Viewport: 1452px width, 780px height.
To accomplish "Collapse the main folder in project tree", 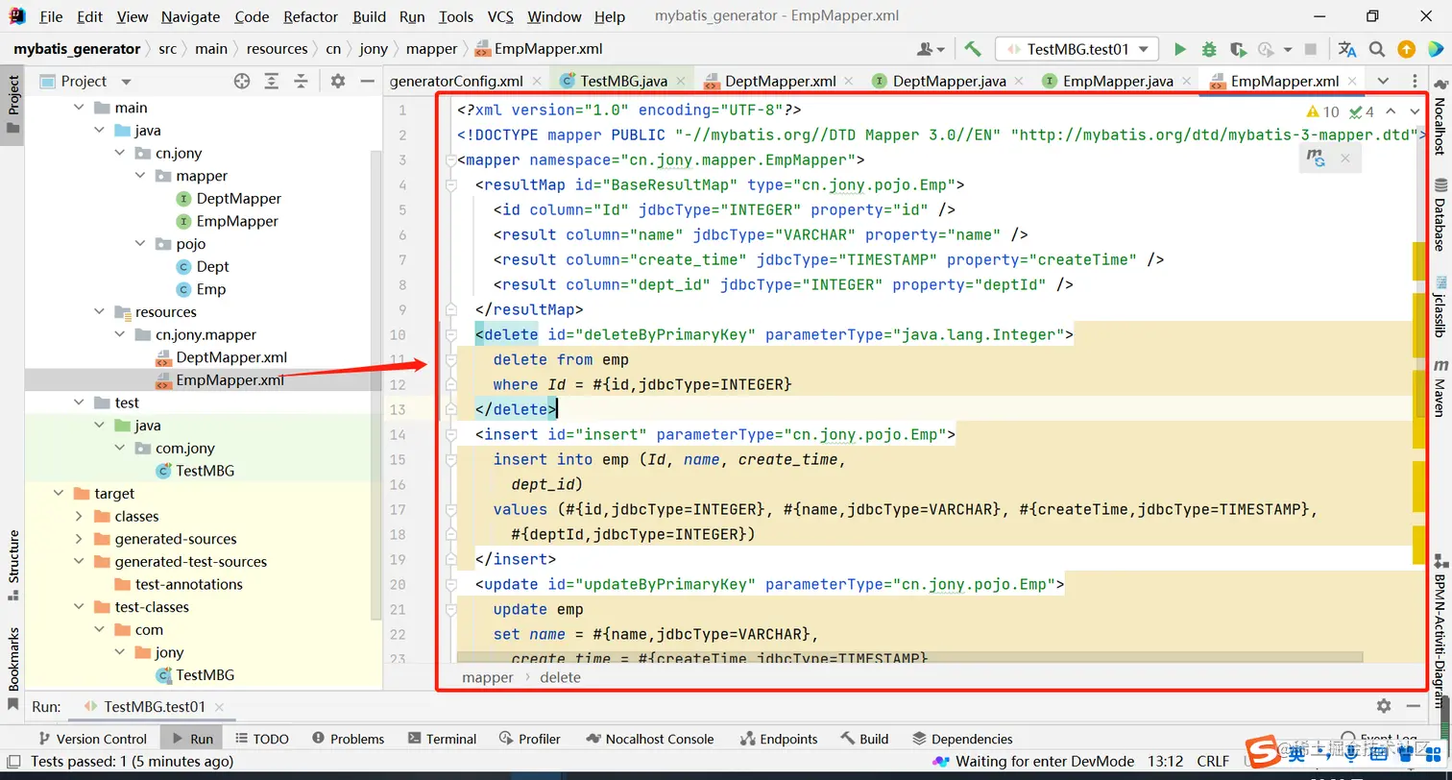I will tap(81, 108).
